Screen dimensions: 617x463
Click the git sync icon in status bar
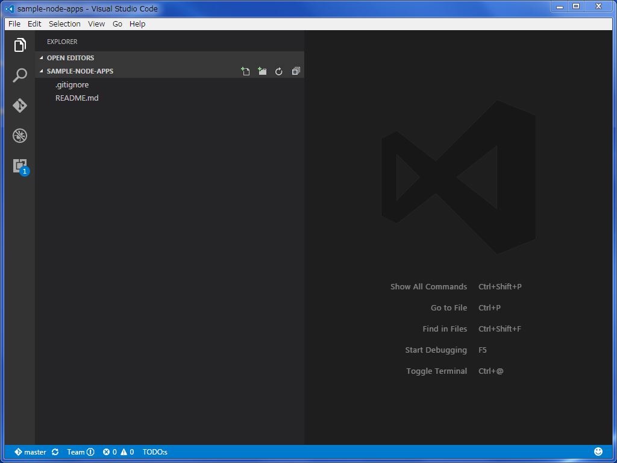(x=55, y=452)
